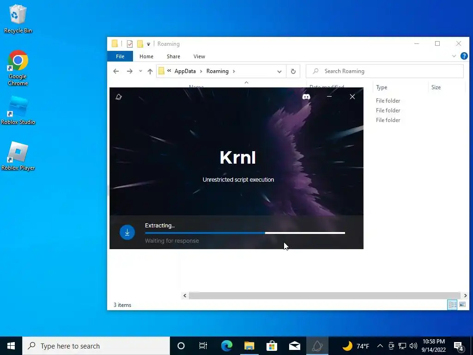Click the Meet Now tray icon
The width and height of the screenshot is (473, 355).
391,346
